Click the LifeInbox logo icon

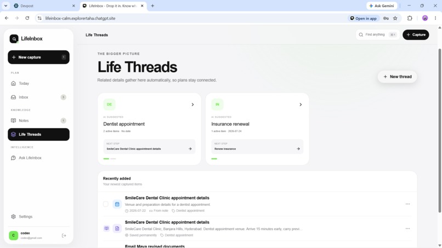(14, 39)
